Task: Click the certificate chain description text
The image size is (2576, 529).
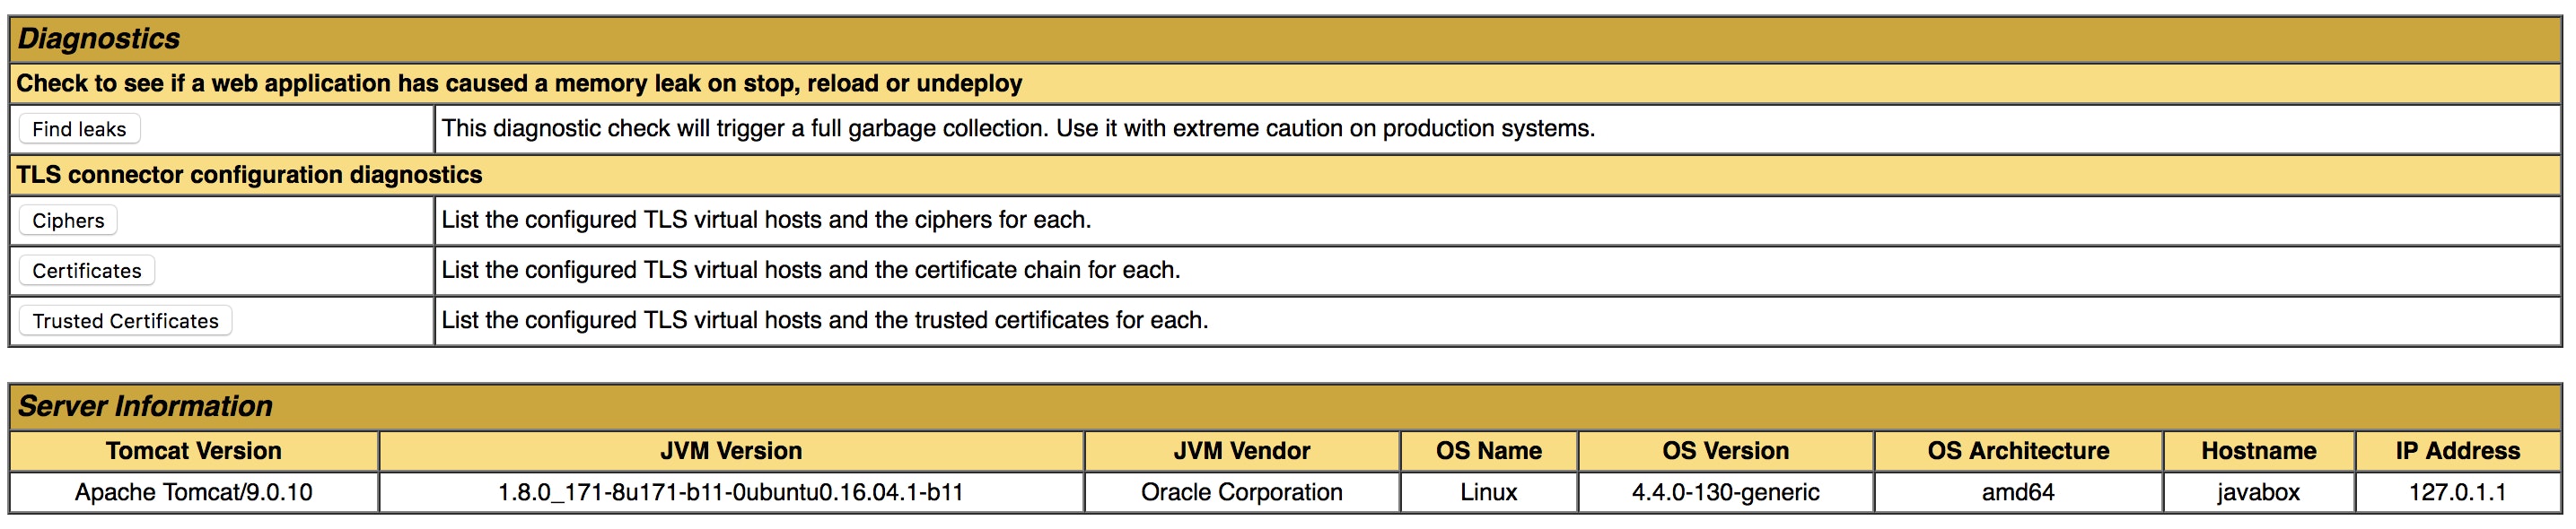Action: pyautogui.click(x=811, y=271)
